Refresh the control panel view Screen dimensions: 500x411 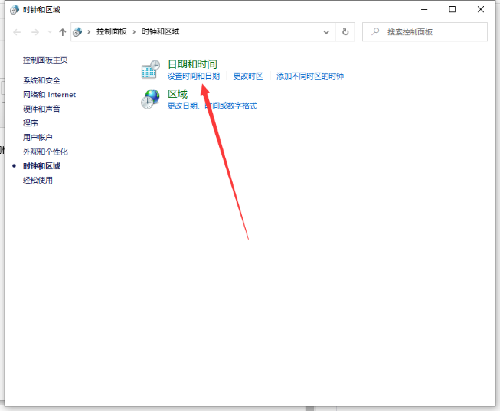(x=345, y=32)
